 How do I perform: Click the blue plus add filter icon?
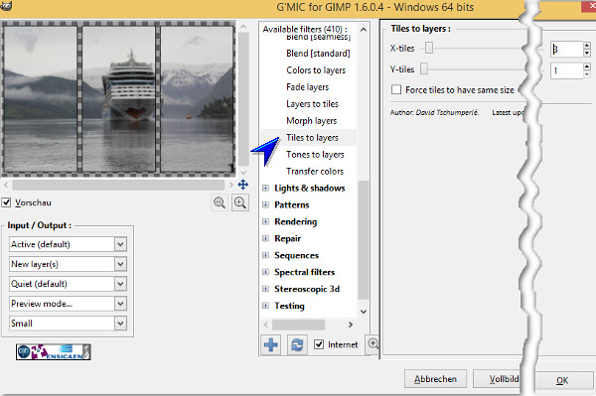(x=271, y=344)
